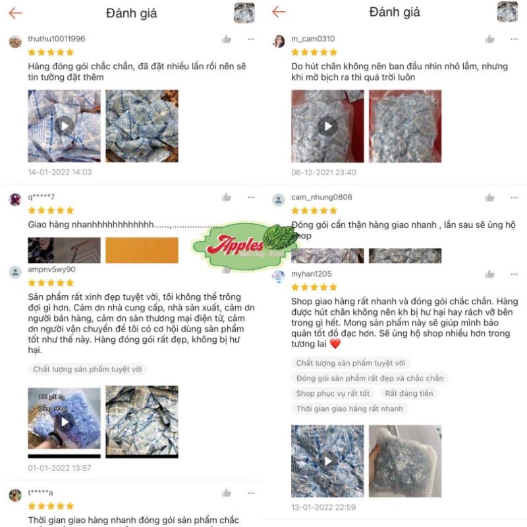
Task: Open product thumbnail in left header
Action: pos(244,13)
